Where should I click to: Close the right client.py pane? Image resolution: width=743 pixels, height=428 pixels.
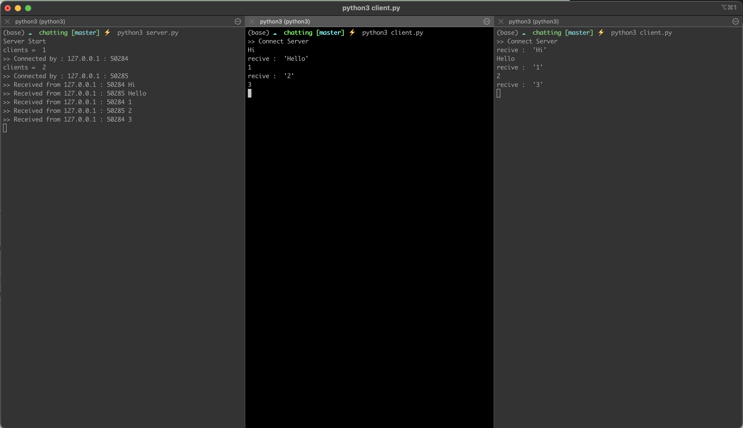point(501,21)
